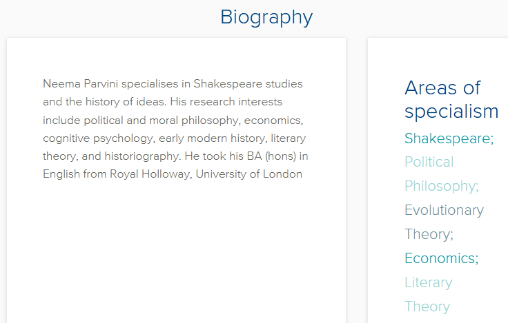Click the word "economics" in the biography paragraph
The width and height of the screenshot is (508, 323).
[276, 120]
